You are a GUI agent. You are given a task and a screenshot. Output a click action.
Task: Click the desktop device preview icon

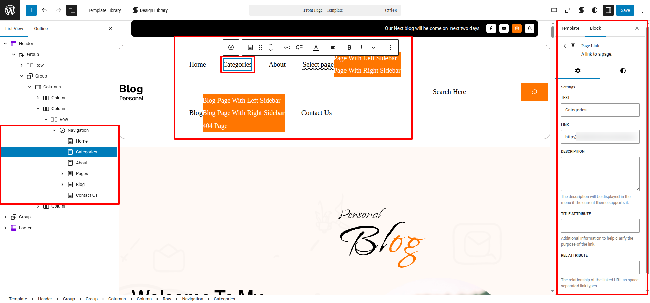click(554, 10)
